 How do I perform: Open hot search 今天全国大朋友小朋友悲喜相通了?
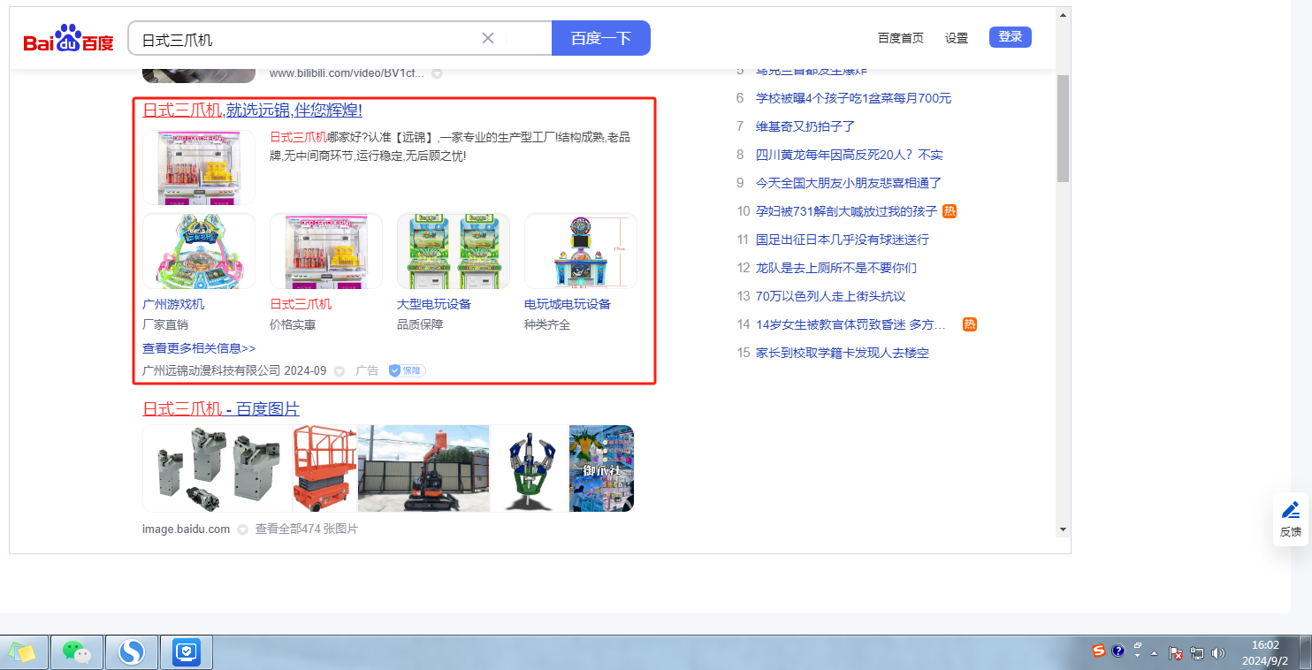[849, 183]
